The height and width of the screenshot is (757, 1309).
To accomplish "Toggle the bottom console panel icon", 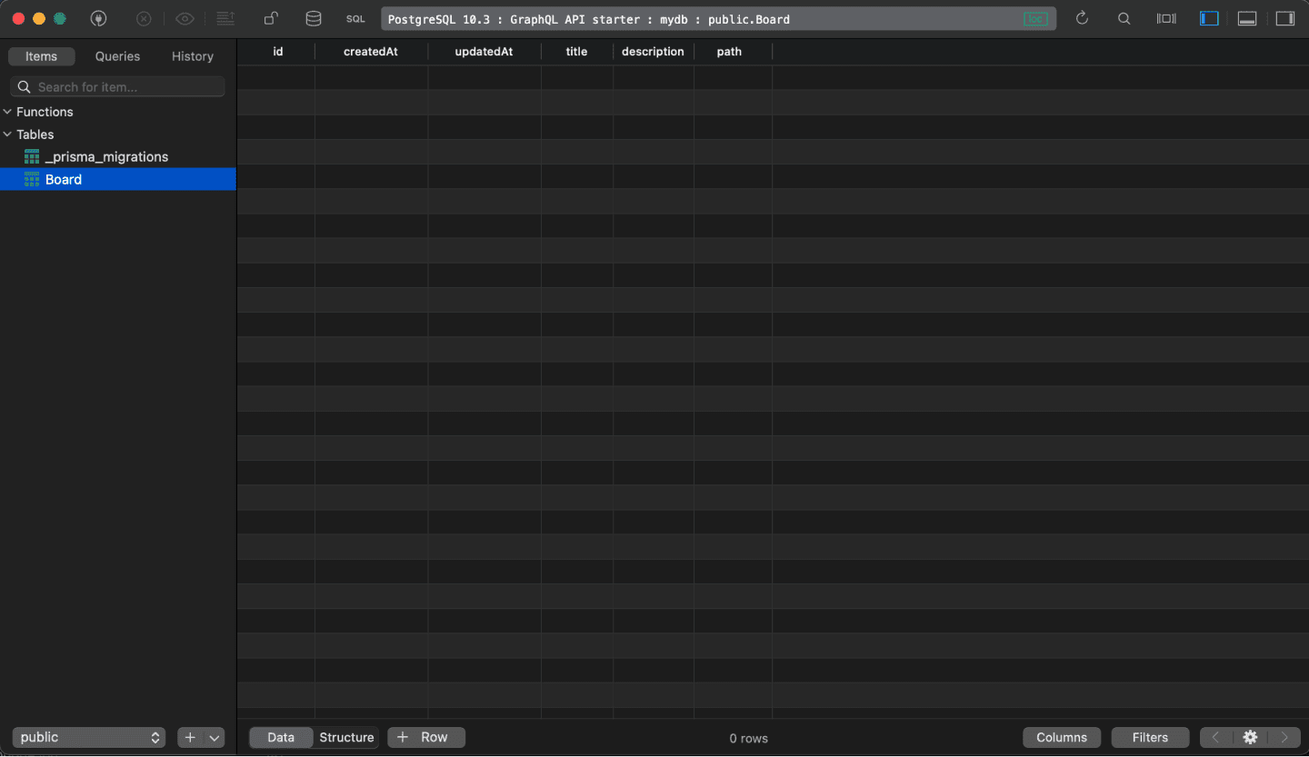I will [x=1247, y=18].
